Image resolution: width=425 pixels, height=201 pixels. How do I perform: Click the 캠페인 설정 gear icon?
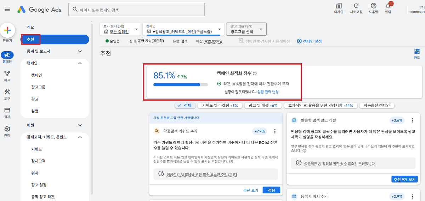tap(299, 41)
